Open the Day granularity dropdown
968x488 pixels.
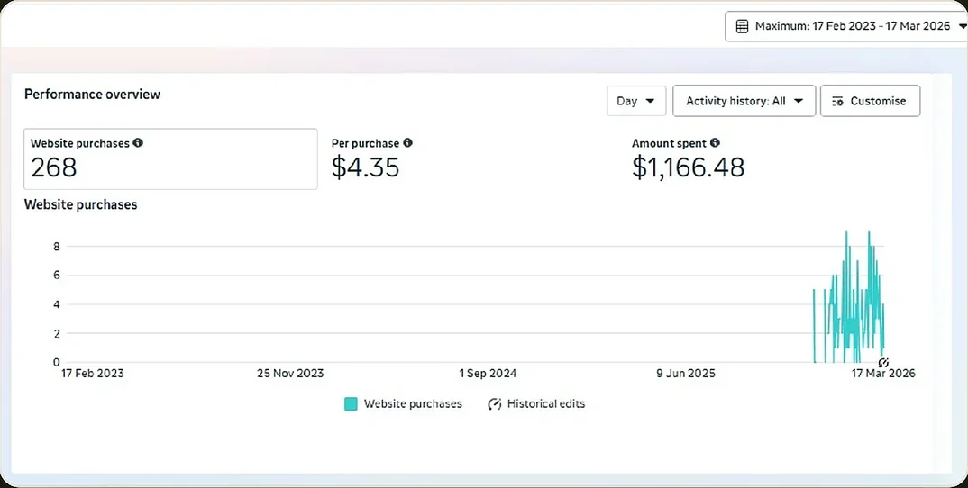[636, 101]
